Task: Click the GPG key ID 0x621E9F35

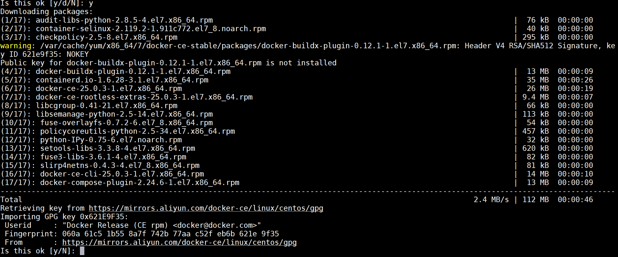Action: pyautogui.click(x=102, y=217)
